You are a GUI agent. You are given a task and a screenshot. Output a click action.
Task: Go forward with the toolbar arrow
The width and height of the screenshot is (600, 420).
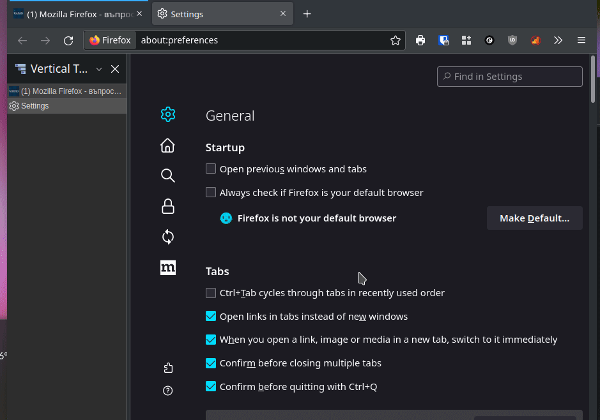click(45, 40)
